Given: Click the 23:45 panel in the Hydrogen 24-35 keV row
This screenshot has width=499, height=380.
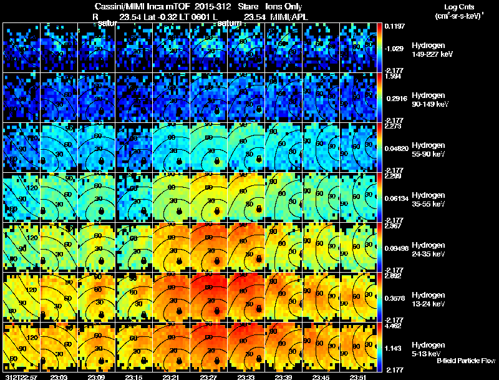Looking at the screenshot, I should point(321,247).
